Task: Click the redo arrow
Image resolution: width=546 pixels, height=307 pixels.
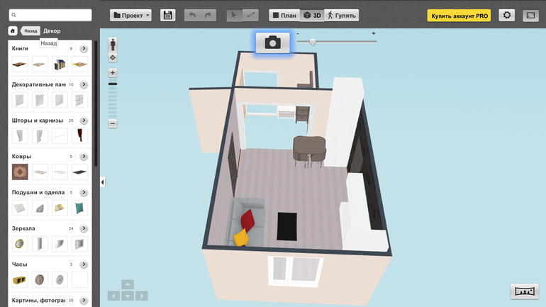Action: coord(208,15)
